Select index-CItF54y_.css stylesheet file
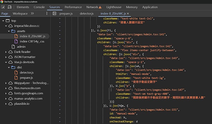This screenshot has height=124, width=212. pos(32,41)
